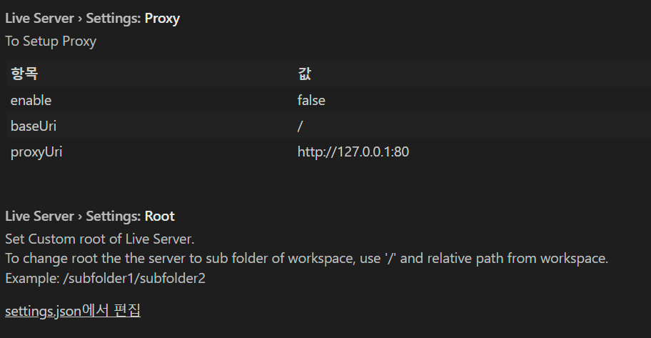Click the 'To Setup Proxy' description text
This screenshot has width=651, height=338.
(x=51, y=41)
